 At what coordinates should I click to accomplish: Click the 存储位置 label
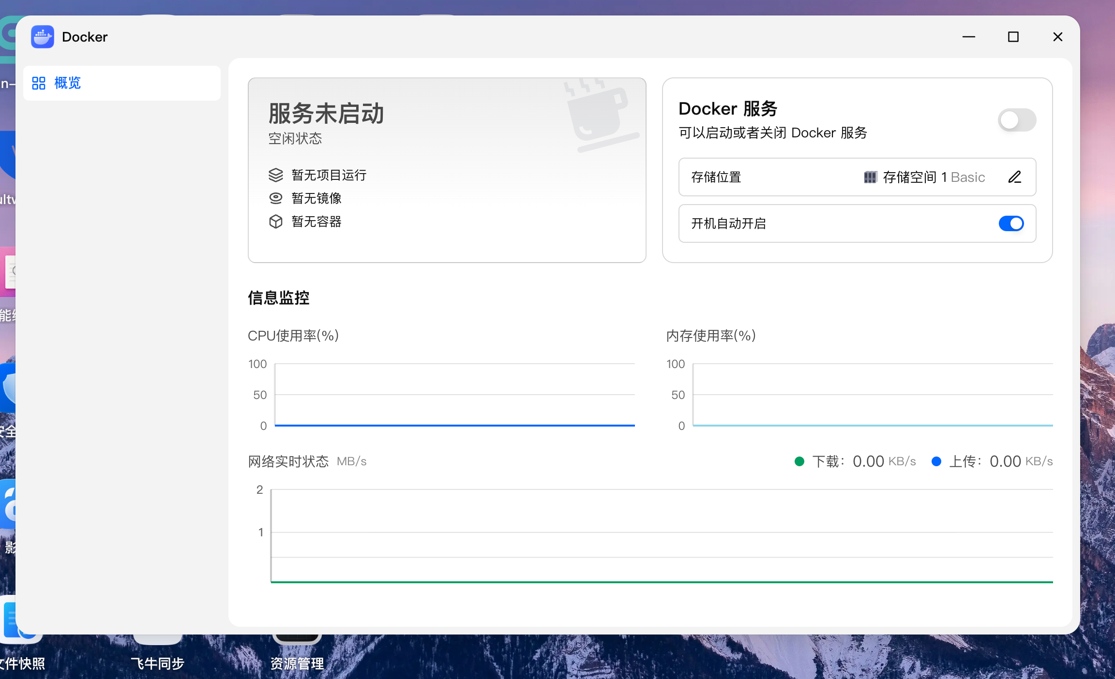coord(716,177)
